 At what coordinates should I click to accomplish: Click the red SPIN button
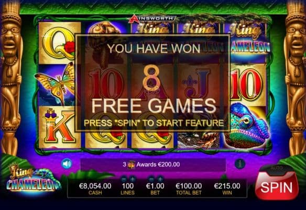point(277,186)
